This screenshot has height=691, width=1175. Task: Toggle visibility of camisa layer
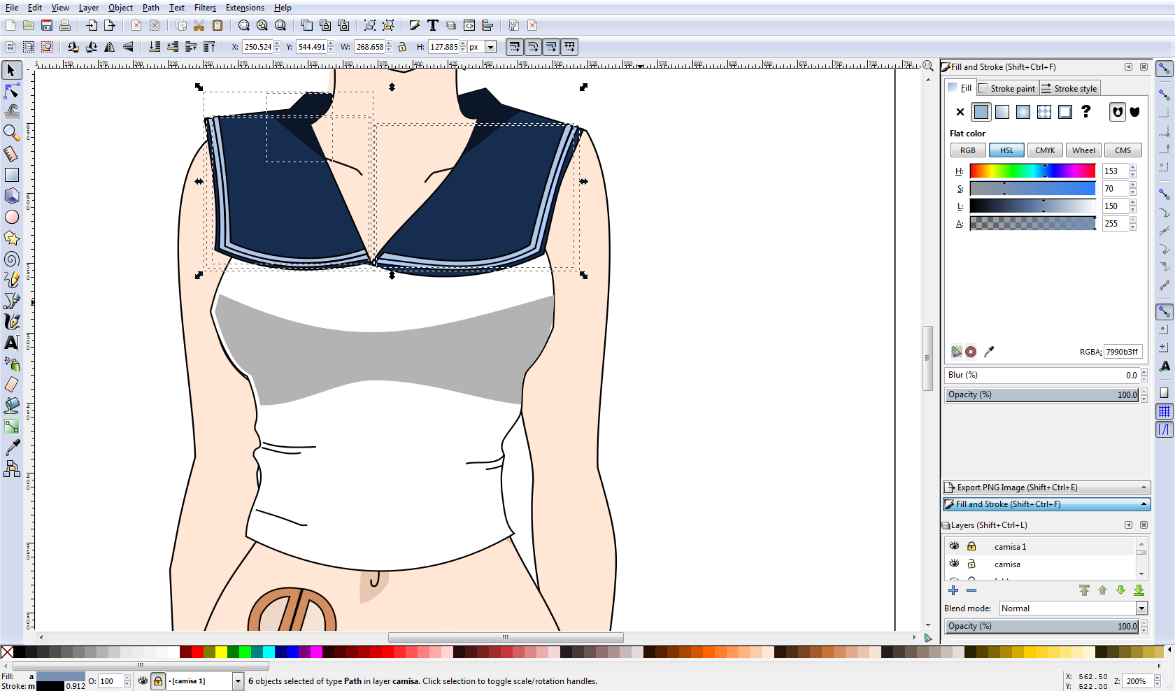coord(954,564)
